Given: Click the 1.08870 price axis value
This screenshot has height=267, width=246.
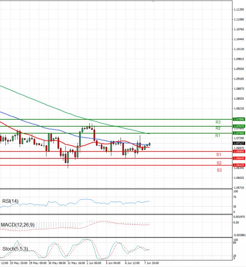Looking at the screenshot, I should (x=239, y=89).
